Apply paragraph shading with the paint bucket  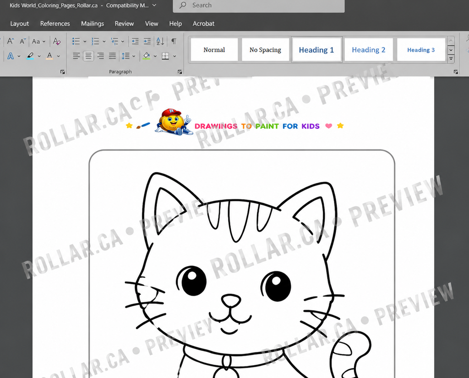[x=147, y=56]
